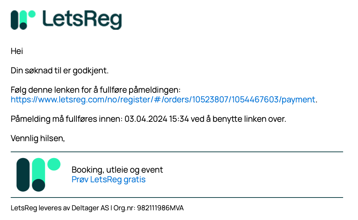
Task: Click the large green circle in footer logo
Action: coord(54,164)
